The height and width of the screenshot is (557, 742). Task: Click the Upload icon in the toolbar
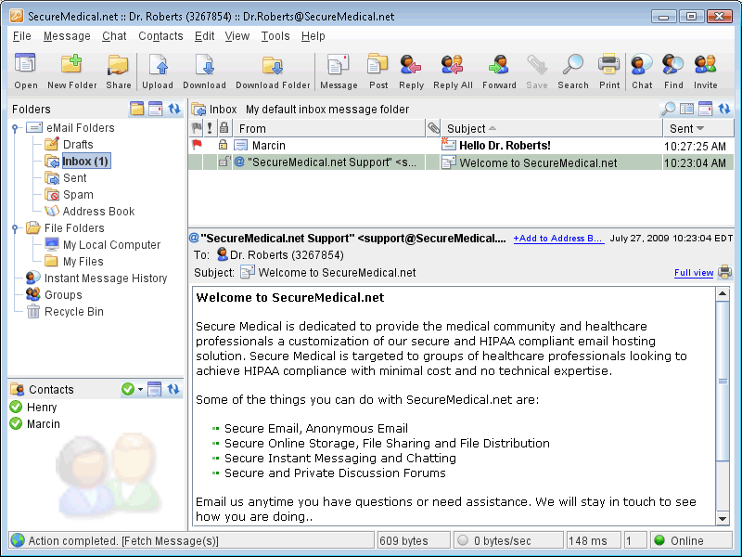(x=157, y=65)
